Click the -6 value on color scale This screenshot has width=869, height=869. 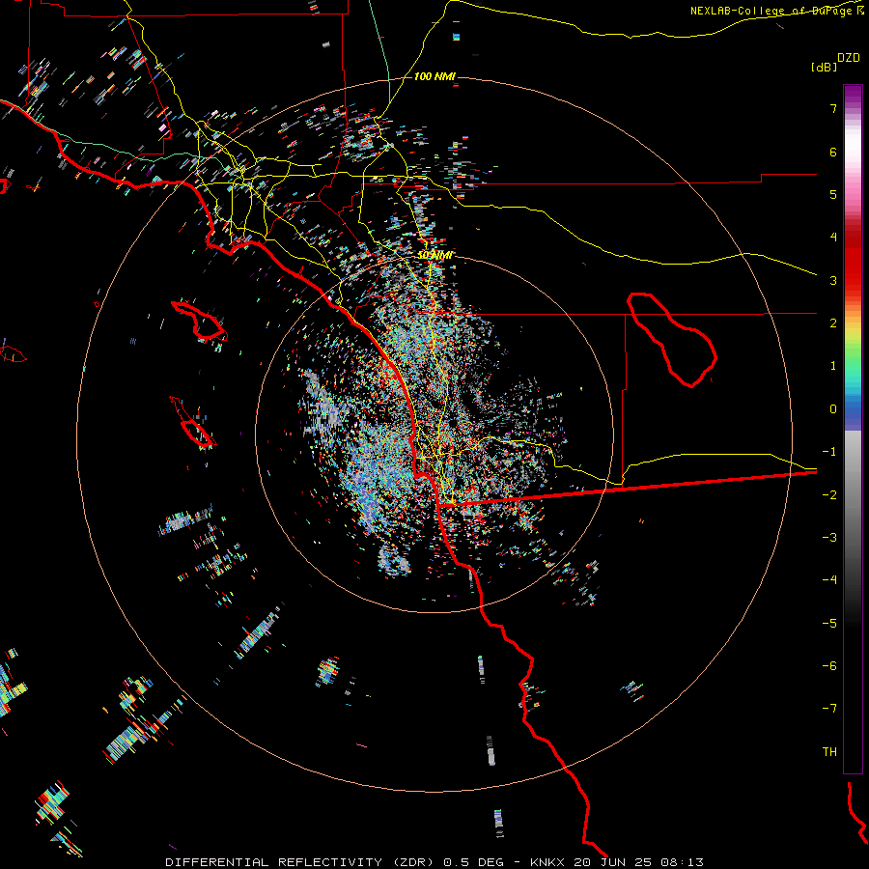pos(829,666)
